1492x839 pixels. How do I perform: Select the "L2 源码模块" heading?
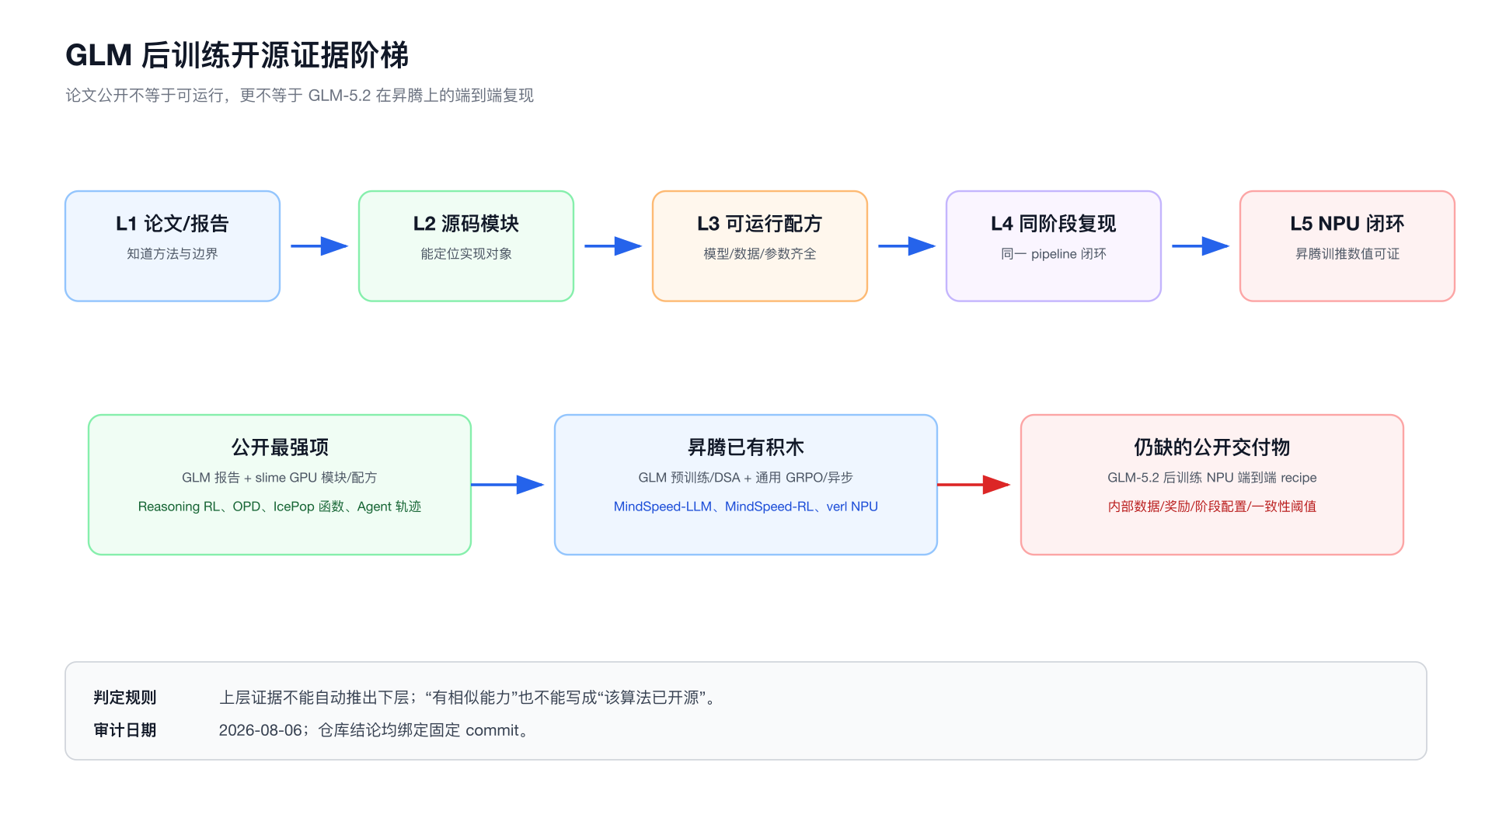466,224
